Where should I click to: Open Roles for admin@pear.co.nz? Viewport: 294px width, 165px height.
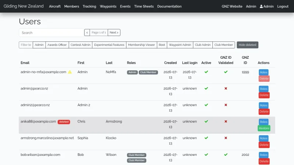click(263, 89)
